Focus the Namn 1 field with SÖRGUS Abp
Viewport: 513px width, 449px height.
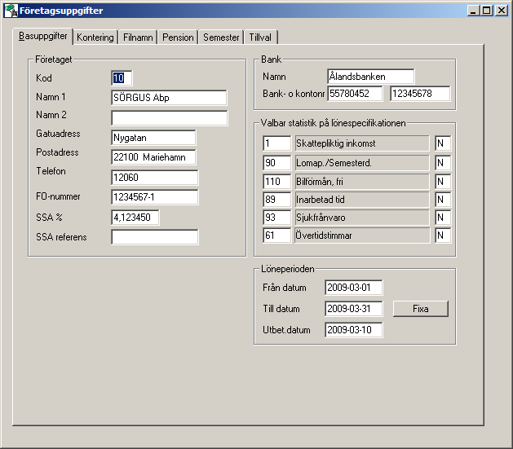169,98
